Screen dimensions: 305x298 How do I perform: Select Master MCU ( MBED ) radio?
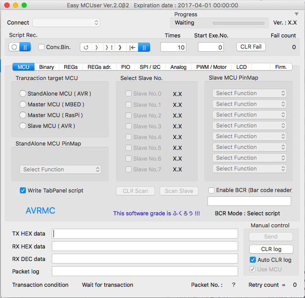[x=23, y=104]
